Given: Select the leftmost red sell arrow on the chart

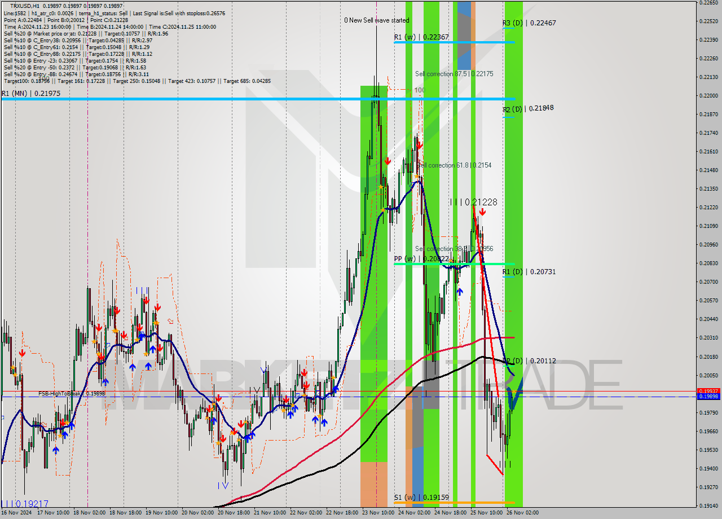Looking at the screenshot, I should [x=21, y=353].
